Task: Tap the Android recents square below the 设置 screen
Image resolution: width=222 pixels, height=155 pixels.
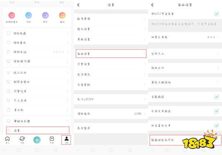Action: click(92, 150)
